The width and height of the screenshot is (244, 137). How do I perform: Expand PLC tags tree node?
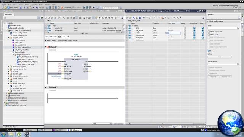(9, 71)
